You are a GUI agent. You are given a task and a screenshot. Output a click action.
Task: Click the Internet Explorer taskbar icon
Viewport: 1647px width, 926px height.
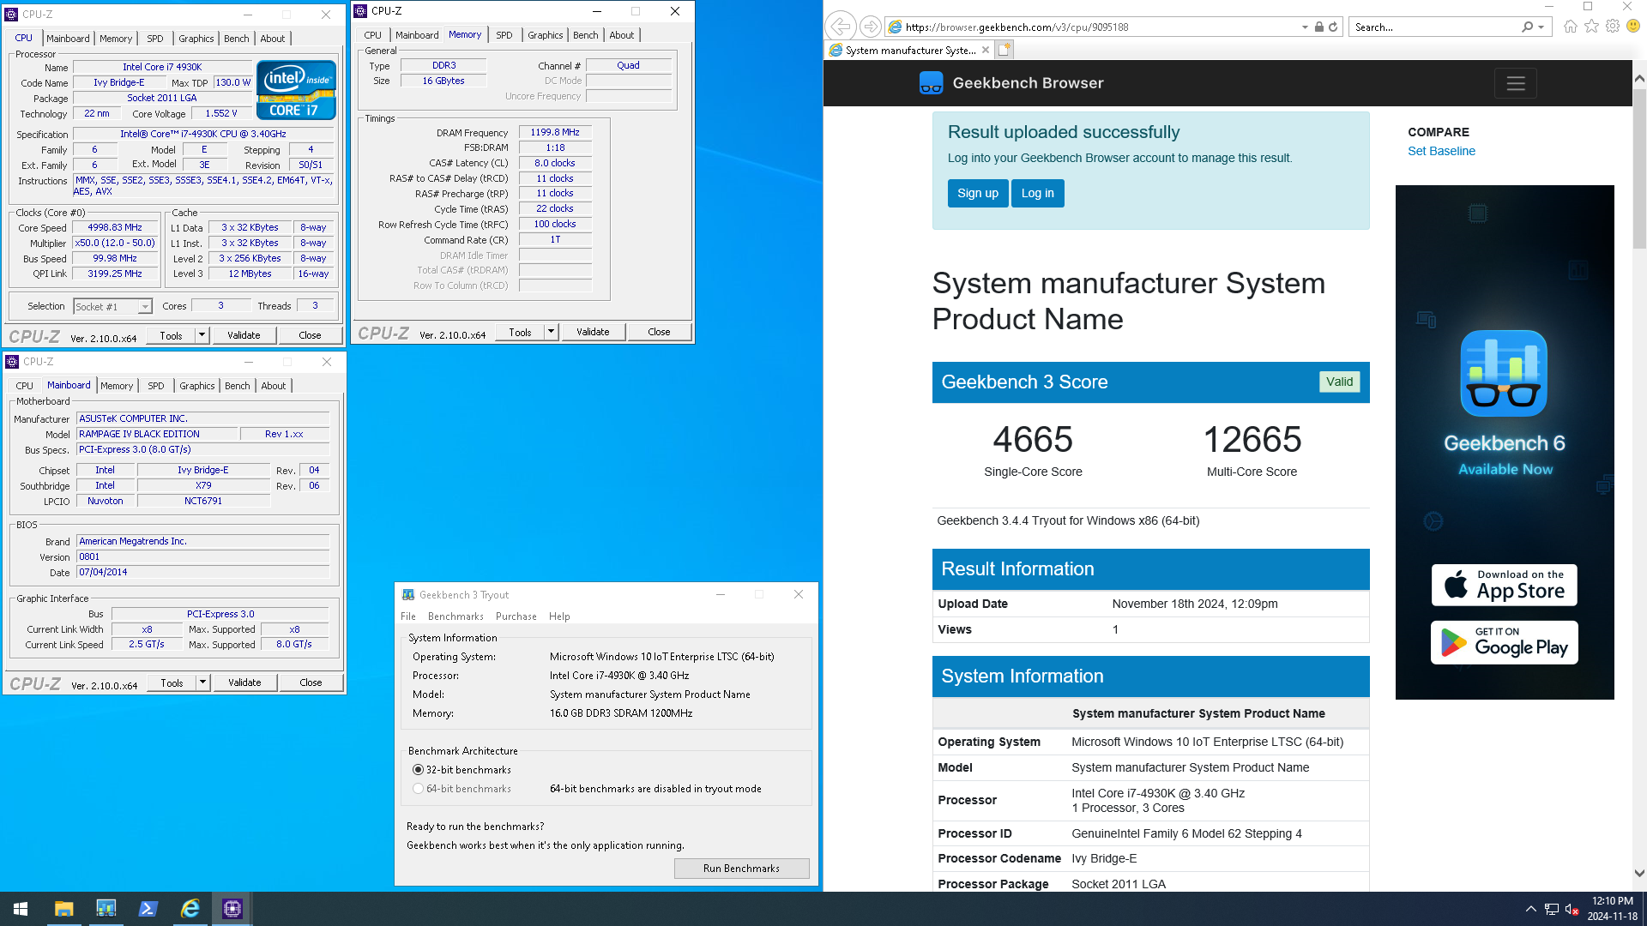[x=190, y=909]
